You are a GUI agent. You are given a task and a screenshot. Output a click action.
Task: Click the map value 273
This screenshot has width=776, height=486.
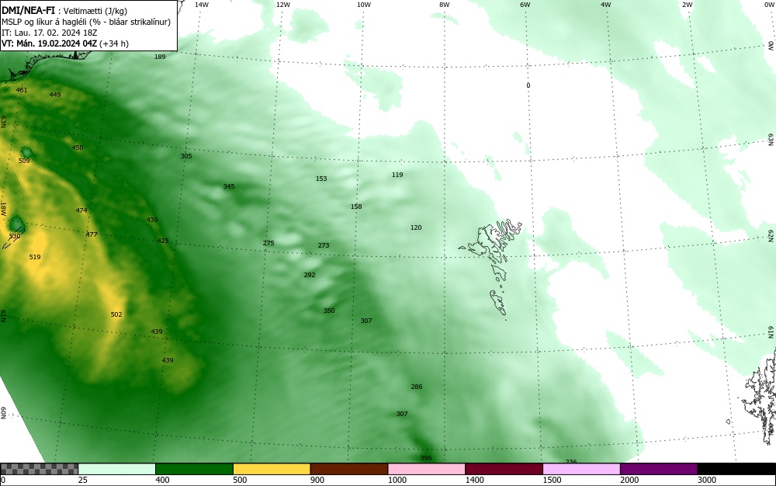pos(324,245)
